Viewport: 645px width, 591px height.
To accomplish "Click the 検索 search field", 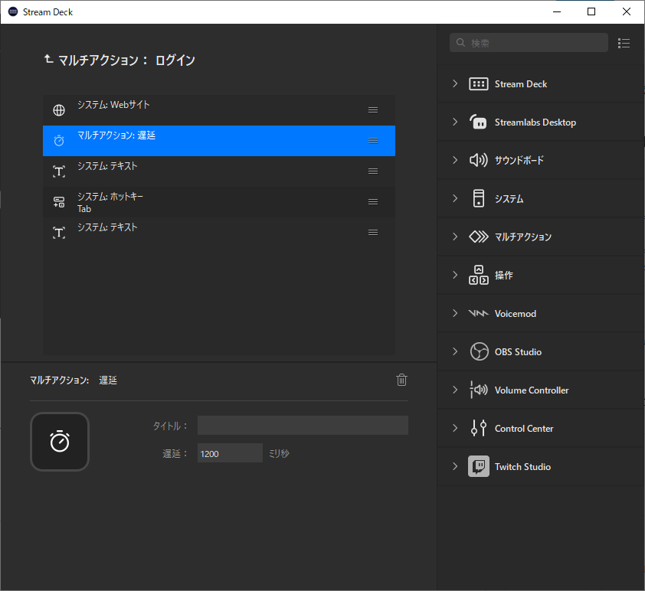I will point(529,43).
